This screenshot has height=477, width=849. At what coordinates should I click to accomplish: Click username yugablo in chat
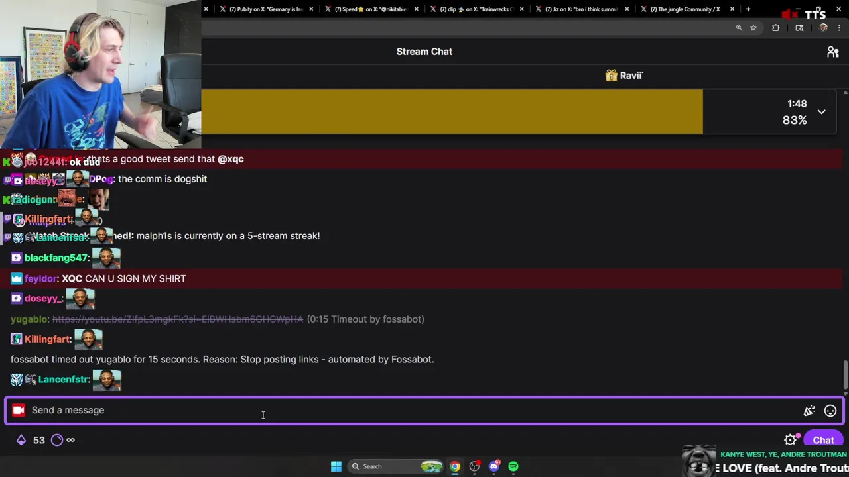click(x=29, y=319)
